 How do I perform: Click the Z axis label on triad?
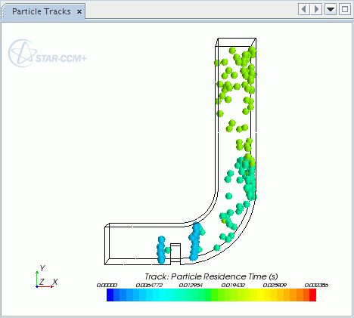pos(42,282)
